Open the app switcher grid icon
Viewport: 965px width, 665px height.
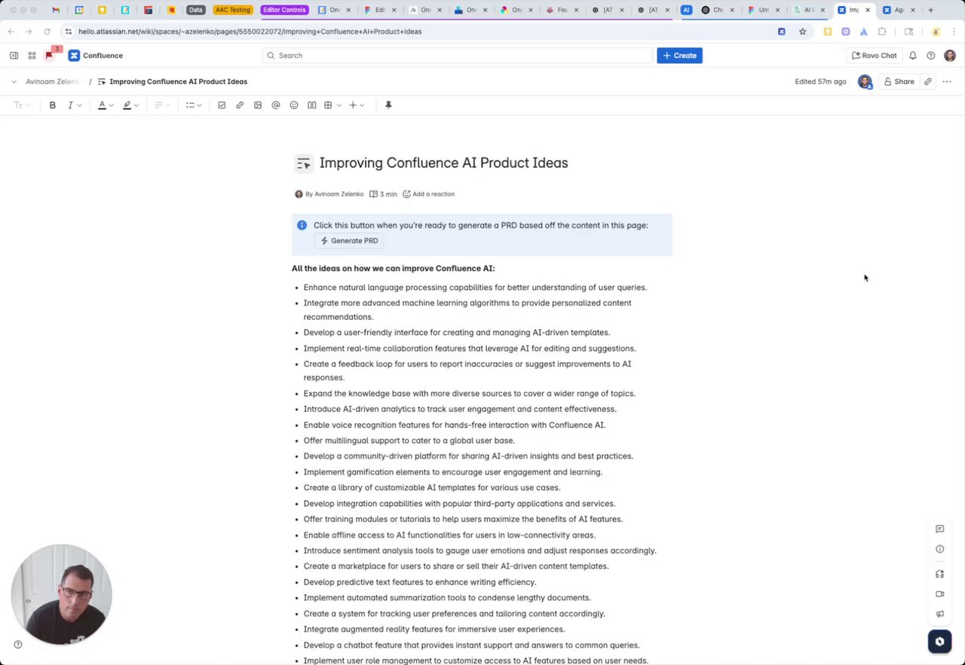[x=32, y=56]
